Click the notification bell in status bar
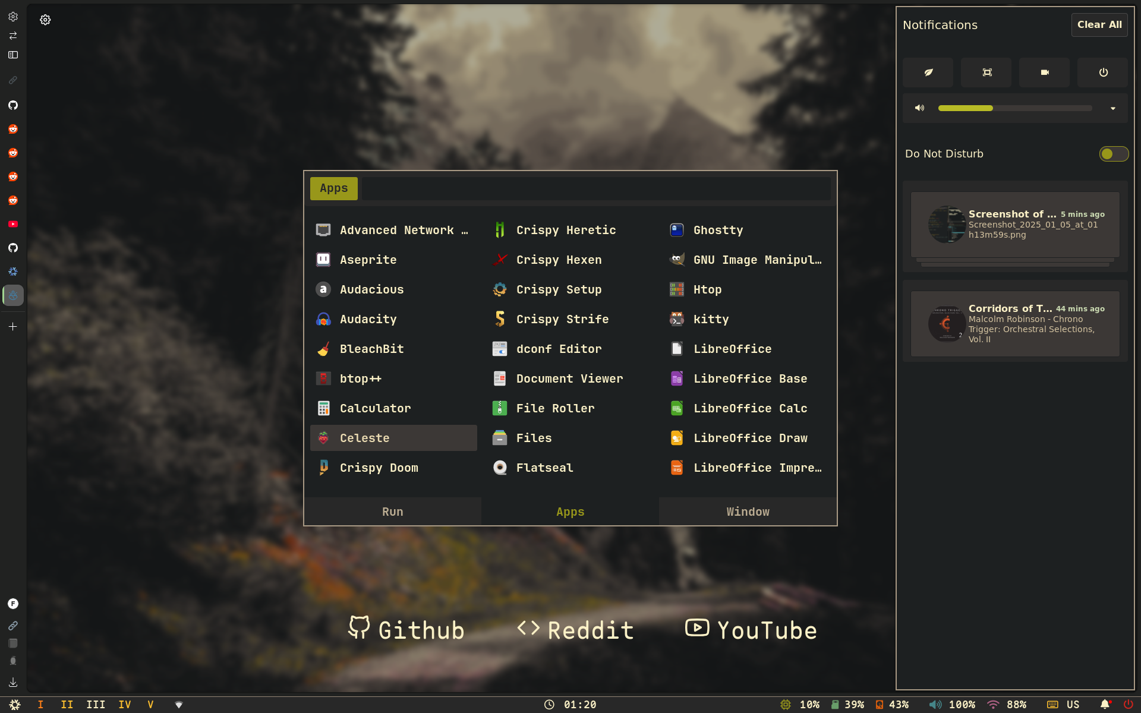1141x713 pixels. pyautogui.click(x=1105, y=705)
